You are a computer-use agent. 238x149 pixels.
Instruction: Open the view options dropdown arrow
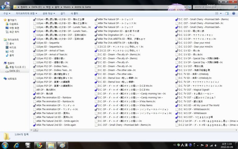point(221,13)
